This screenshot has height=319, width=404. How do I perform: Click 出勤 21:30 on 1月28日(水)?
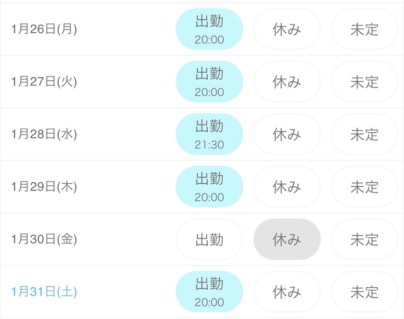209,134
